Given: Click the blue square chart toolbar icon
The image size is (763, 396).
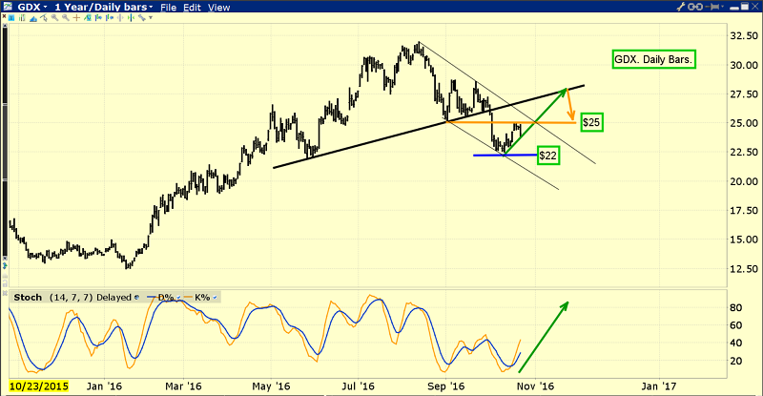Looking at the screenshot, I should 11,17.
